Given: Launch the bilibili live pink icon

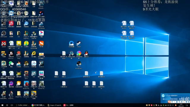Looking at the screenshot, I should pyautogui.click(x=41, y=34).
